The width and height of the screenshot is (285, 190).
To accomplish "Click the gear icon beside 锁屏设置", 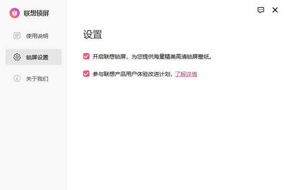I will click(17, 57).
